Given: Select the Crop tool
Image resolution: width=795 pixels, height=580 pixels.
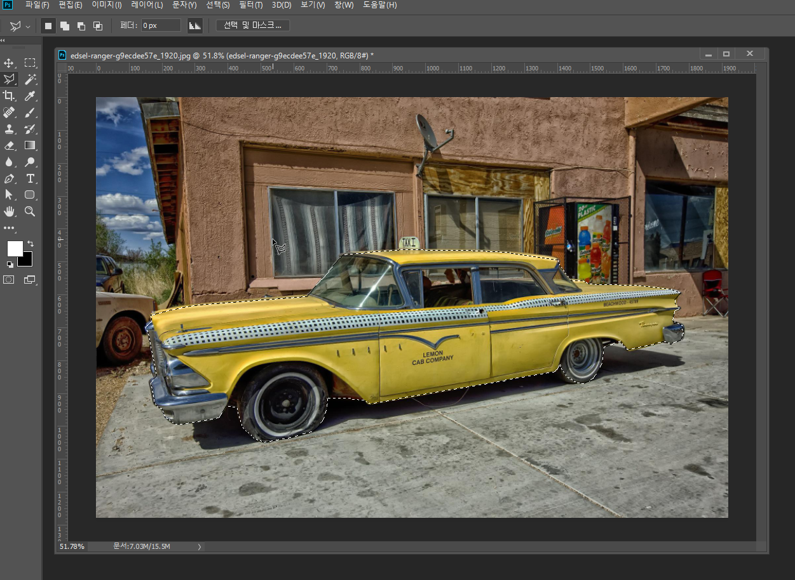Looking at the screenshot, I should (10, 96).
